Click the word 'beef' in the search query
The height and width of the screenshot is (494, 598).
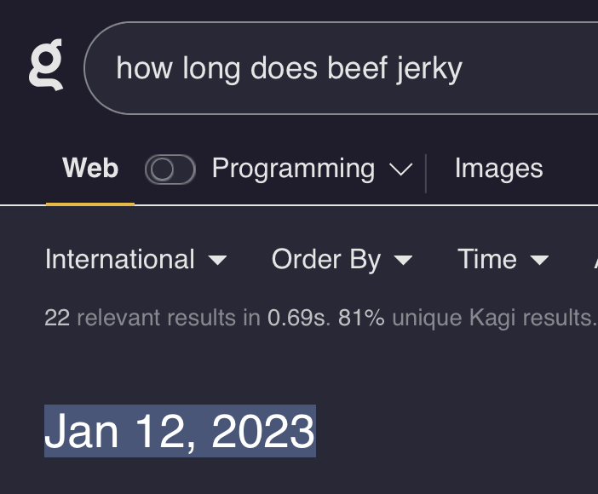[348, 68]
